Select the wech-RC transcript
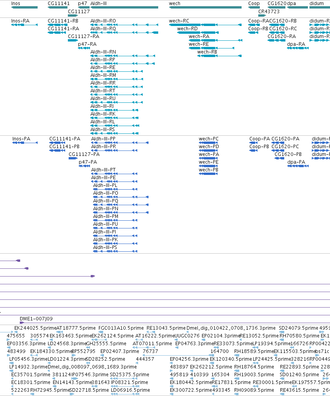The height and width of the screenshot is (396, 330). [205, 25]
